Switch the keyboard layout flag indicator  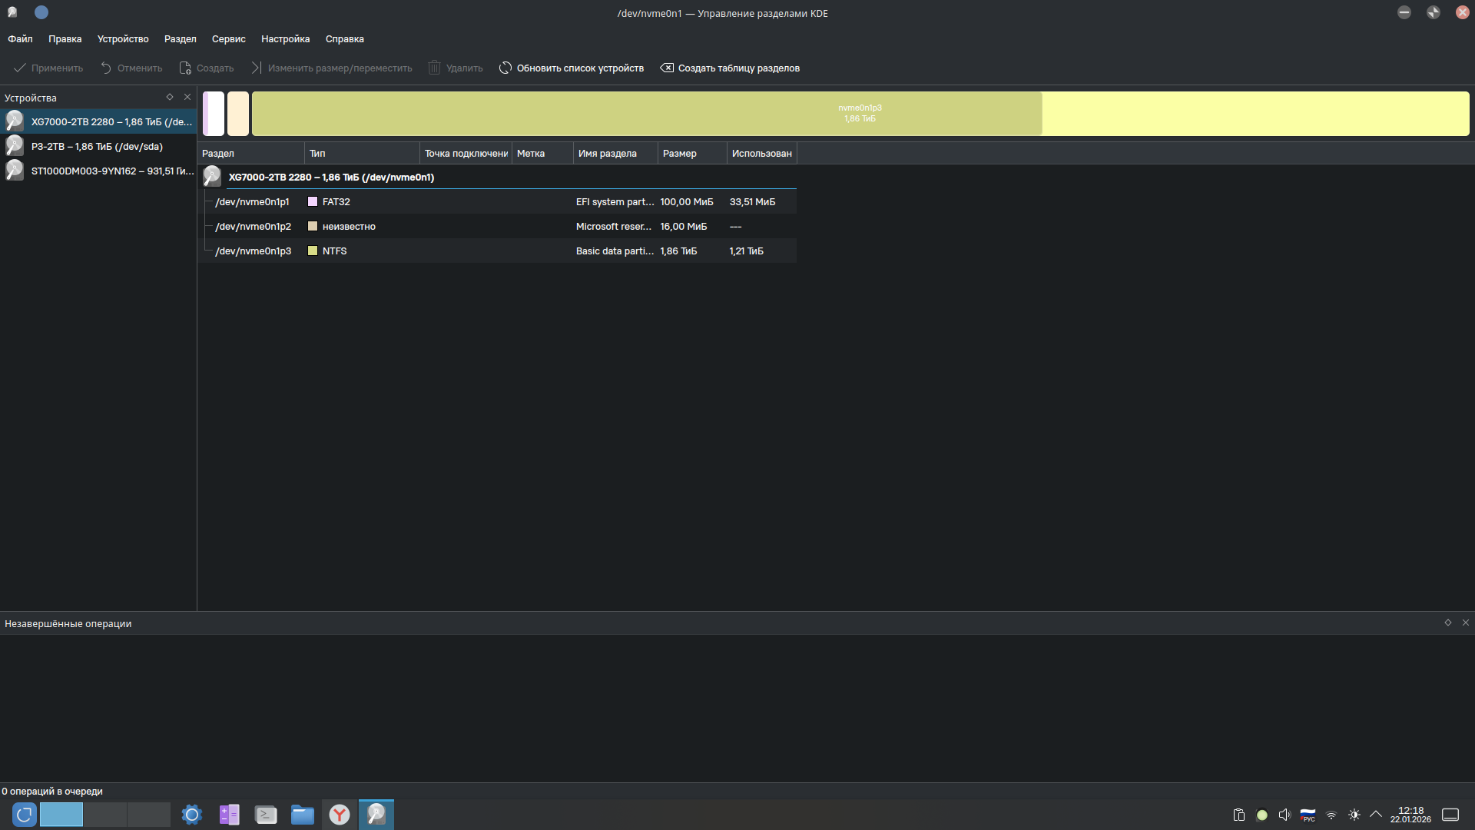click(x=1308, y=815)
